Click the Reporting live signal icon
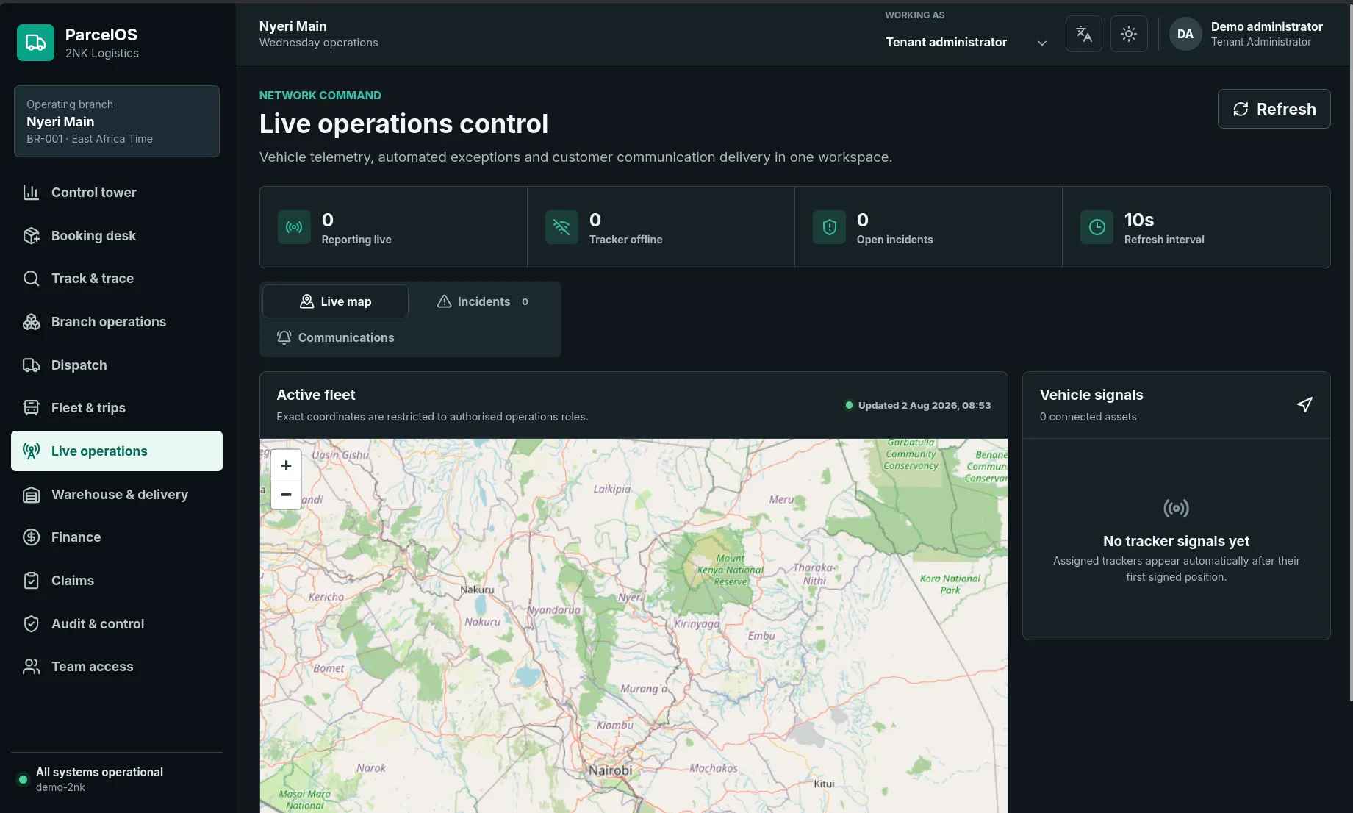 tap(294, 227)
